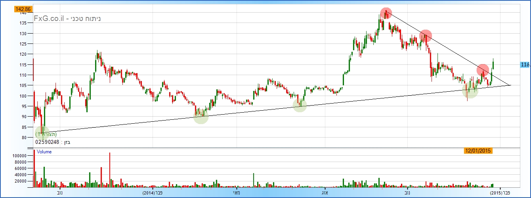Click the 100000 volume axis value
The width and height of the screenshot is (531, 198).
click(x=19, y=156)
